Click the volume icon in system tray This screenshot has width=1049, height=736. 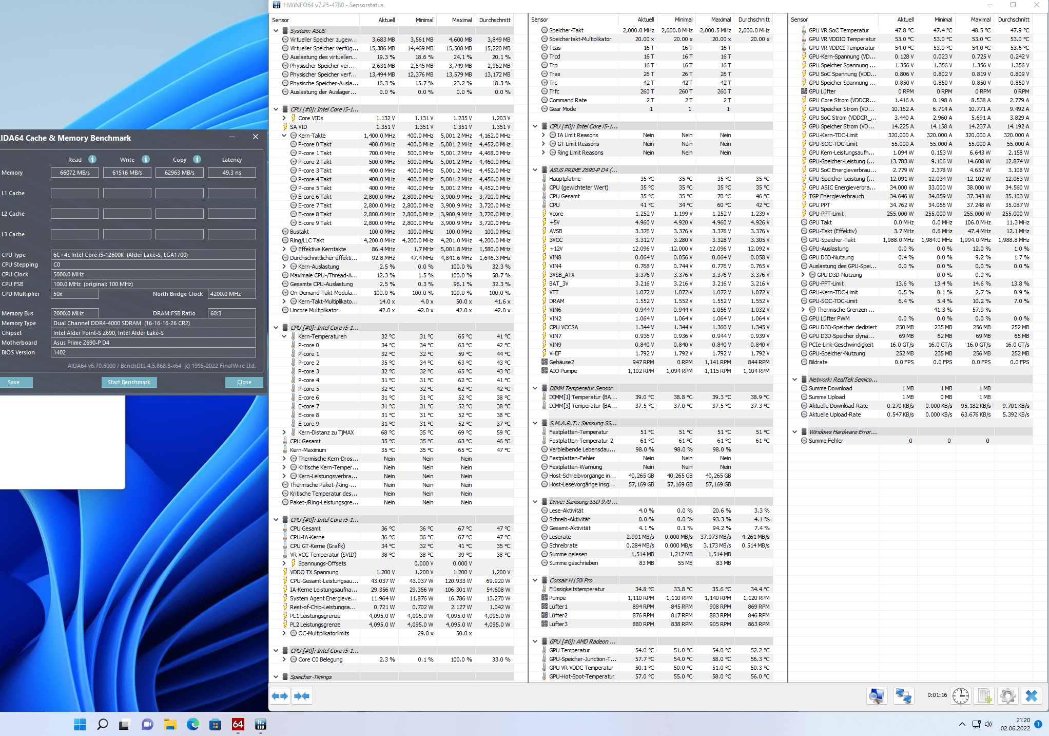[x=988, y=724]
